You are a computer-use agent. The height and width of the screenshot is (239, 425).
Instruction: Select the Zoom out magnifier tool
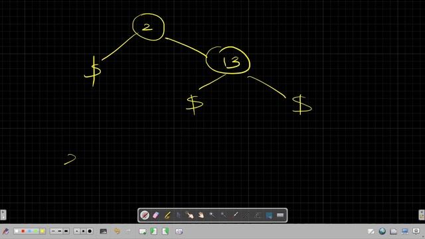pyautogui.click(x=224, y=215)
